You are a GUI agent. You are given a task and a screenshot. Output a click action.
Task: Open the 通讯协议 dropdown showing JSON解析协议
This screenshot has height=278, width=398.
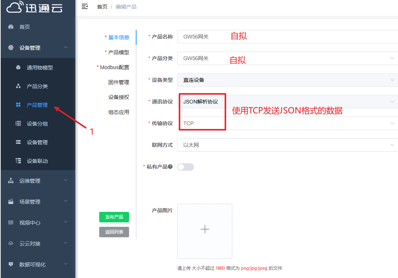tap(287, 102)
